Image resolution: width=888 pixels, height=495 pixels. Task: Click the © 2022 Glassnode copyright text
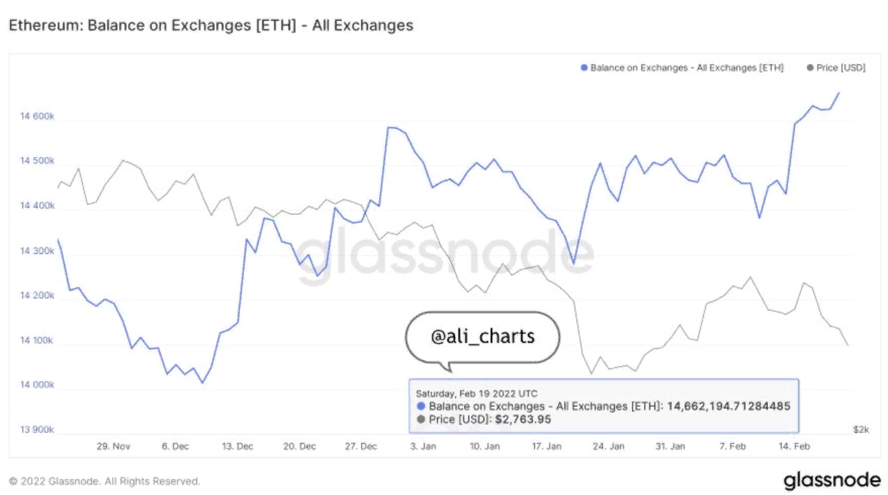[105, 482]
